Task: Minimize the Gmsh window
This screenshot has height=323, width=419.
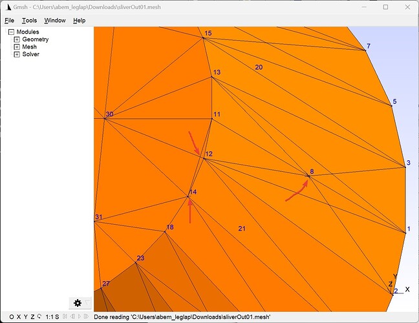Action: pyautogui.click(x=364, y=7)
